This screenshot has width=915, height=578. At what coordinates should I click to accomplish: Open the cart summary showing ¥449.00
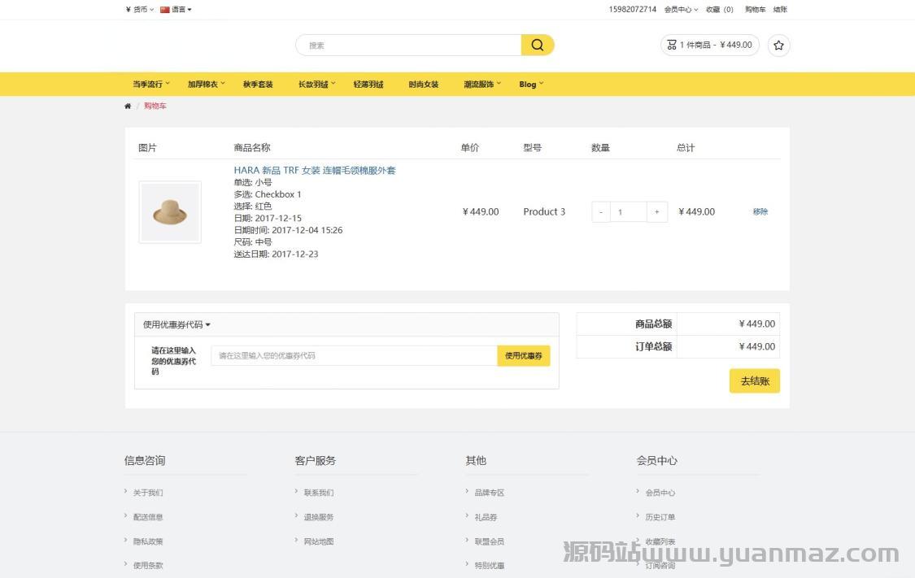coord(709,46)
